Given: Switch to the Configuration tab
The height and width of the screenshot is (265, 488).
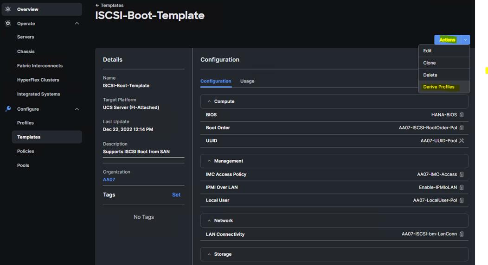Looking at the screenshot, I should [x=216, y=81].
